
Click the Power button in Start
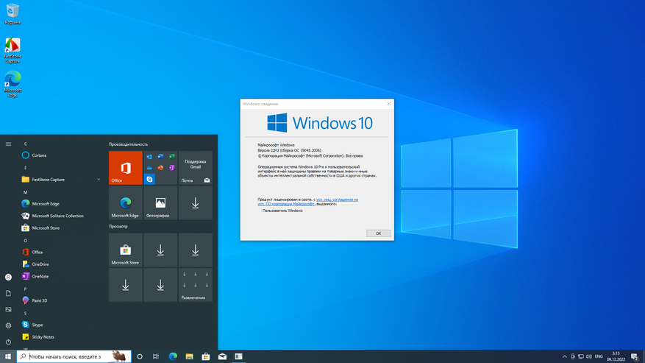(x=8, y=342)
